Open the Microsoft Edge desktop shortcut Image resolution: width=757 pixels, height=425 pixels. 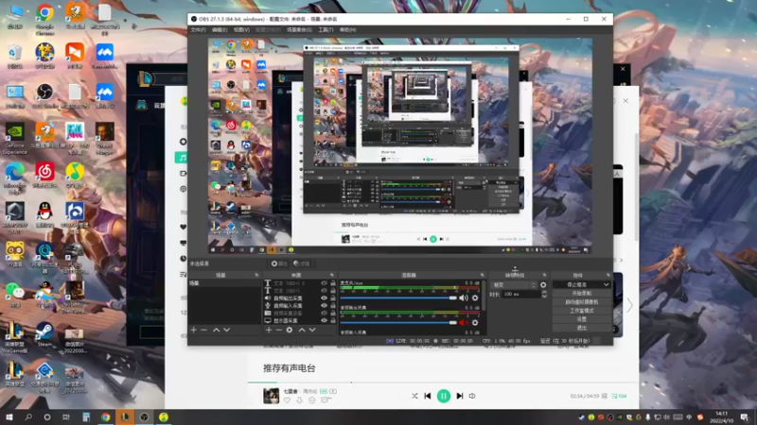(x=14, y=177)
